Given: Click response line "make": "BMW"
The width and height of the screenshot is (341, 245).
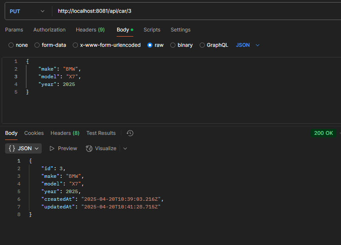Looking at the screenshot, I should pyautogui.click(x=63, y=176).
